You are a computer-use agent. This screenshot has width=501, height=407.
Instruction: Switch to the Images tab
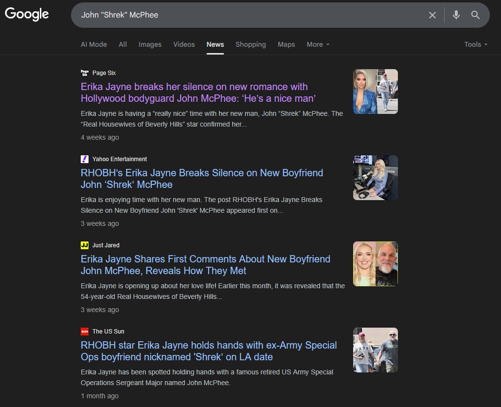[150, 44]
